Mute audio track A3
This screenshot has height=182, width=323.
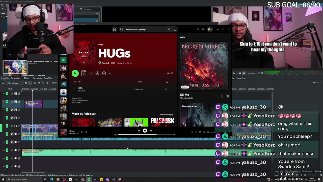[x=15, y=150]
